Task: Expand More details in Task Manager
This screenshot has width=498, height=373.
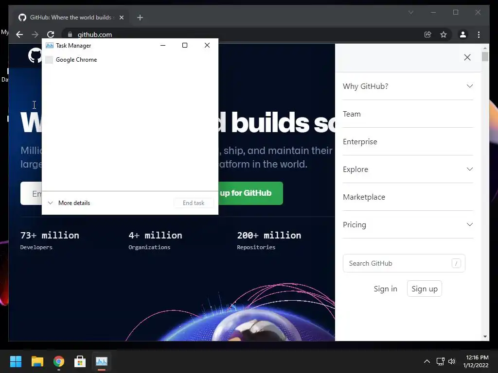Action: 69,203
